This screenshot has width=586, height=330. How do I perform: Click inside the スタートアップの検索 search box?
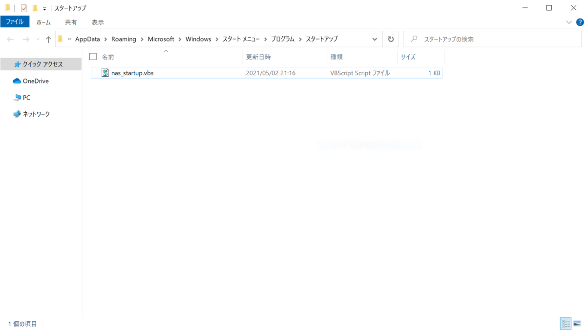click(488, 39)
